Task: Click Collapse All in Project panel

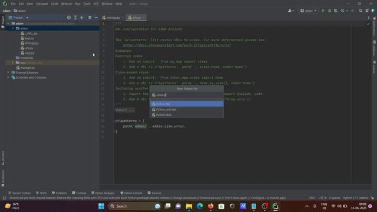Action: click(82, 18)
